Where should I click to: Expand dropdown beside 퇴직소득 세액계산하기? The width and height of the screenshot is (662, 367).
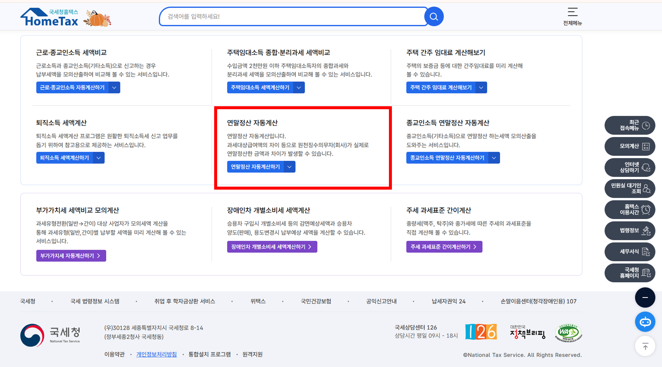click(99, 158)
